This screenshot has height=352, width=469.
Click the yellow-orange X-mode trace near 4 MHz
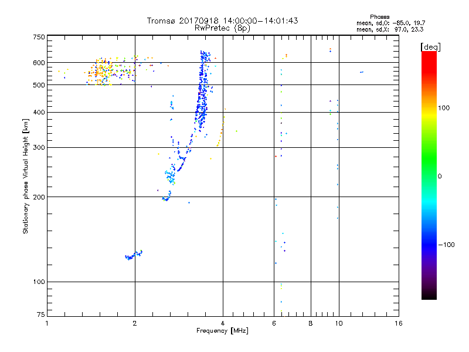(x=221, y=128)
